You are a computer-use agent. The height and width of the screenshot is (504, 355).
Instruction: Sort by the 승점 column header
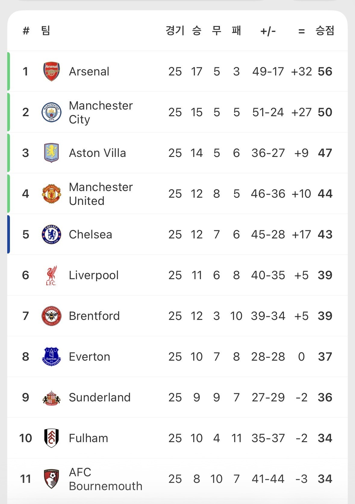[x=325, y=30]
